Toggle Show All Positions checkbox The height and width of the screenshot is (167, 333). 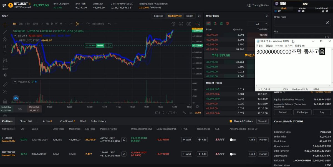(231, 121)
